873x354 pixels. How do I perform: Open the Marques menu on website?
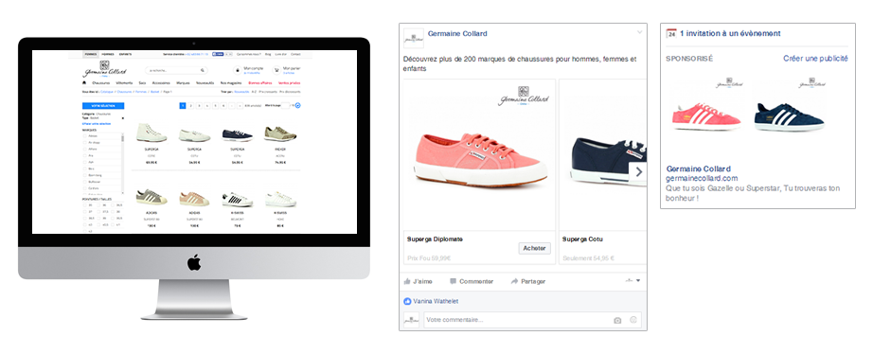point(183,83)
